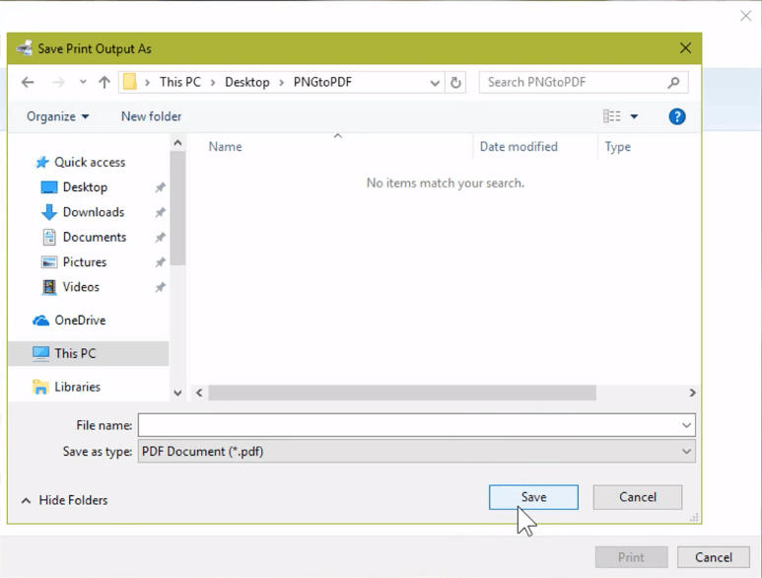The height and width of the screenshot is (578, 762).
Task: Refresh the PNGtoPDF folder view
Action: coord(455,83)
